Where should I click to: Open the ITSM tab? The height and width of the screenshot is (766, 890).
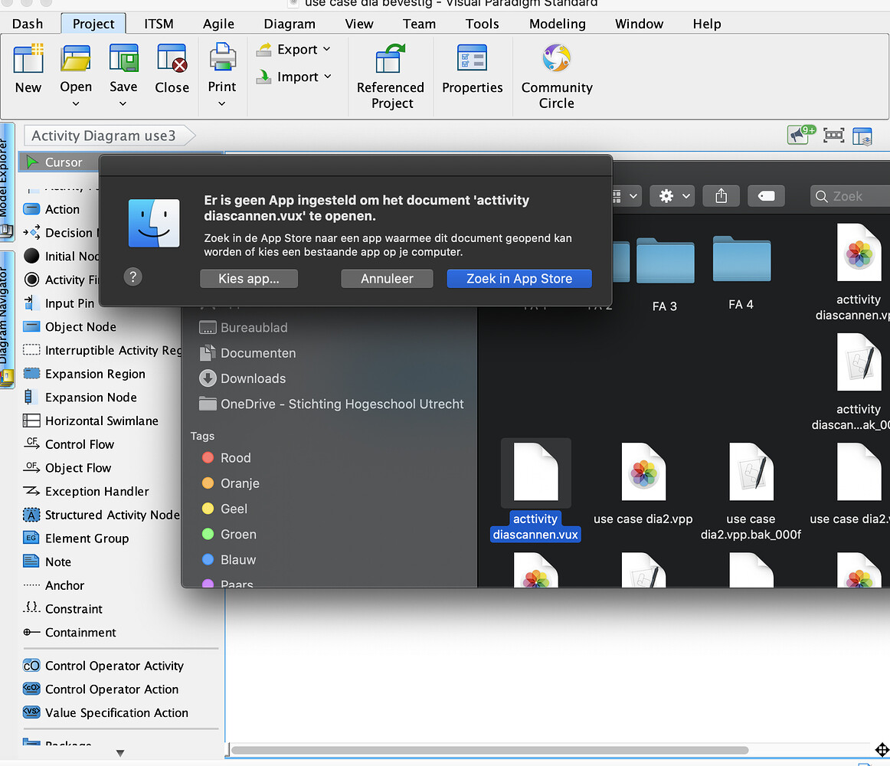[x=159, y=24]
